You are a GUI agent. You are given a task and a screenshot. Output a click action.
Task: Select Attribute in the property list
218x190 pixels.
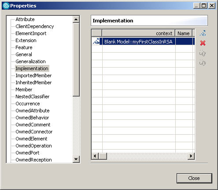[25, 19]
